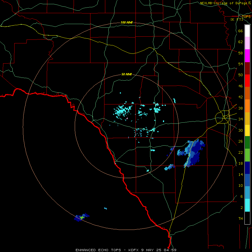This screenshot has height=252, width=252.
Task: Select the yellow legend swatch near 30
Action: tap(247, 130)
